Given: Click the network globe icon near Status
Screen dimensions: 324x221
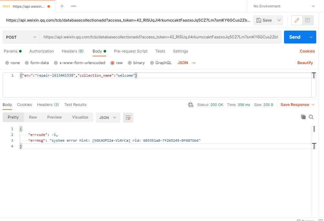Looking at the screenshot, I should pos(190,105).
